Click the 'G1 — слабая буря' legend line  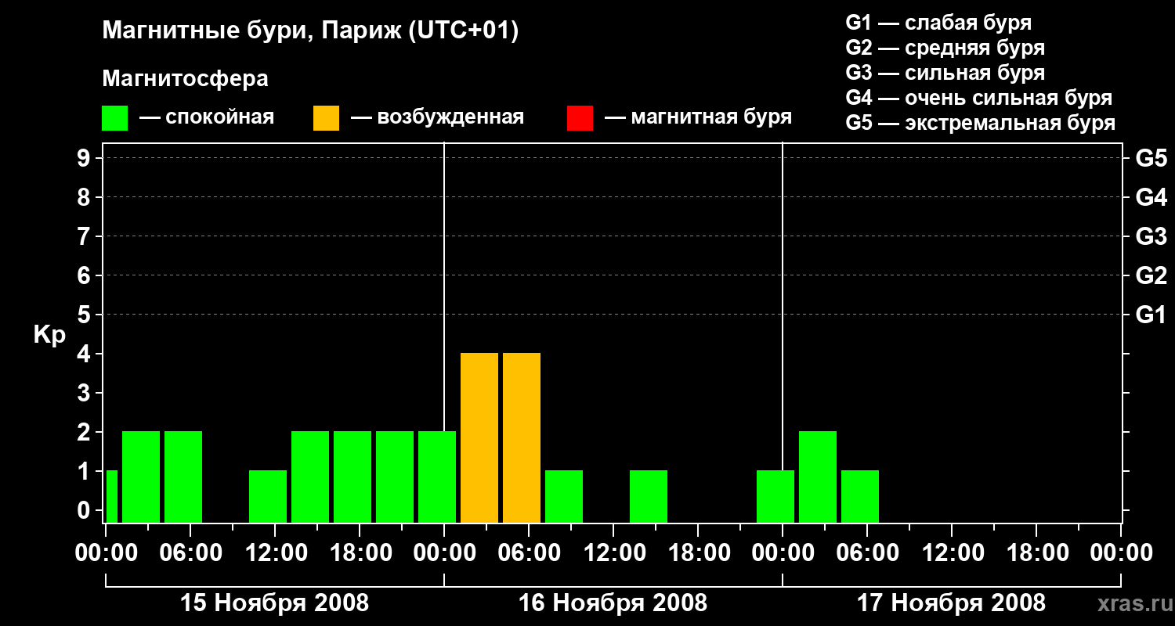938,22
